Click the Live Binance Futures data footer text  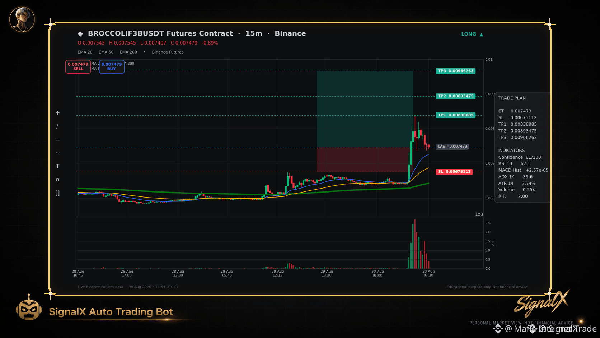point(100,287)
